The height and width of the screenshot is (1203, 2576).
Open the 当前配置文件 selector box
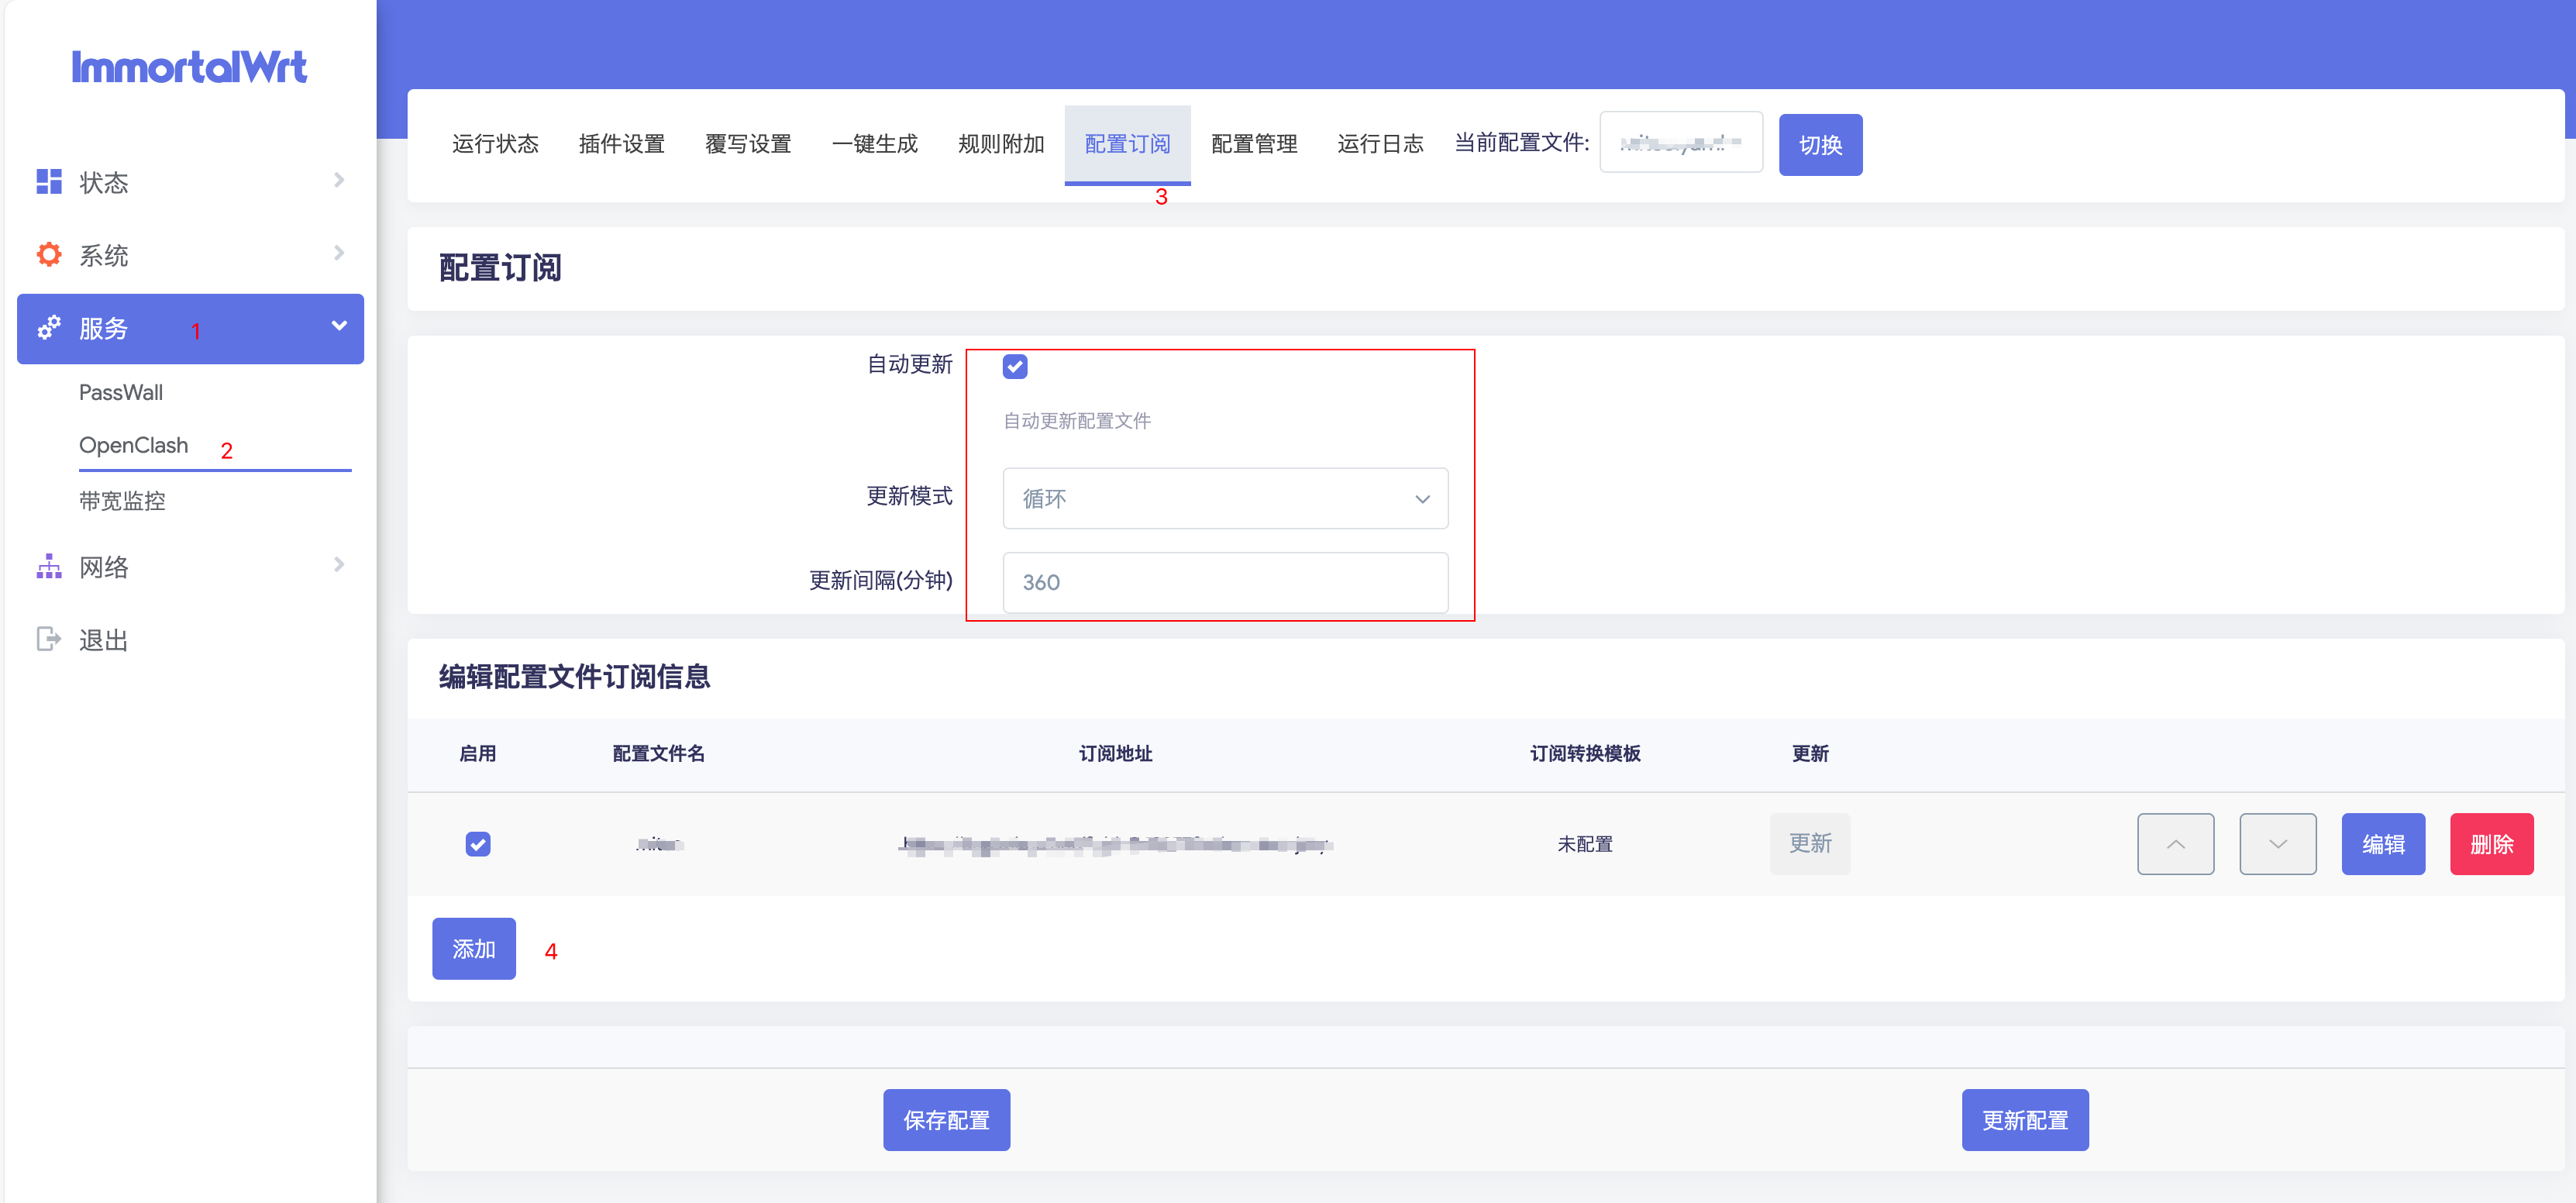[x=1680, y=143]
